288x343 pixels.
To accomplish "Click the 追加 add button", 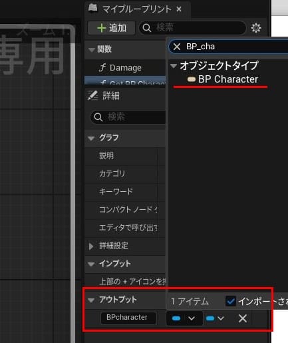I will (x=111, y=28).
